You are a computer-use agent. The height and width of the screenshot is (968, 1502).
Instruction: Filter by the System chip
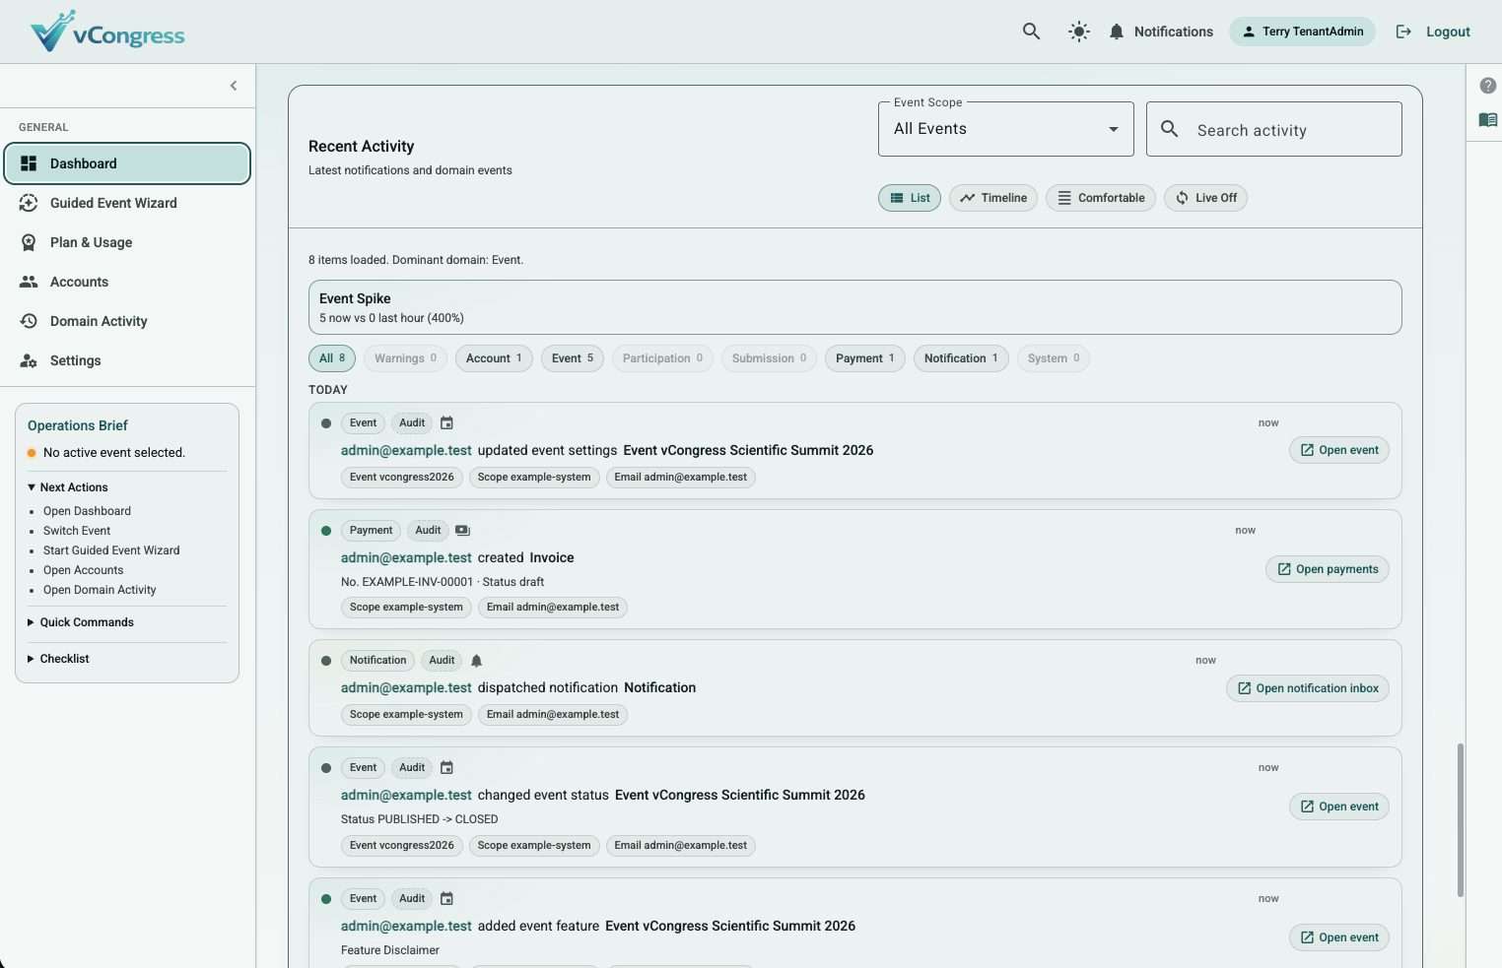(1054, 358)
